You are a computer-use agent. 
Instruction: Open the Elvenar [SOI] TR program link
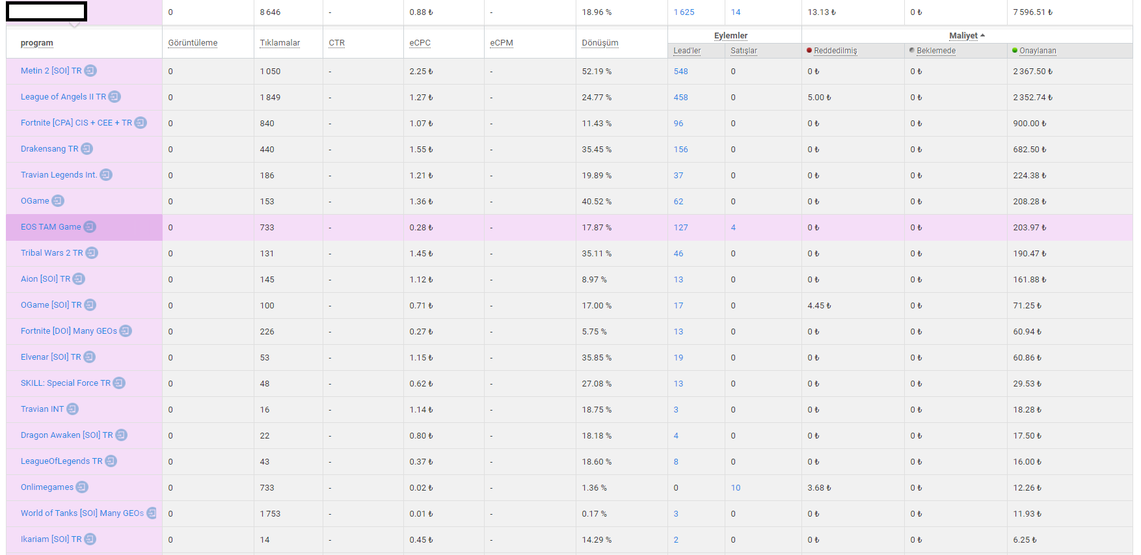pos(51,357)
